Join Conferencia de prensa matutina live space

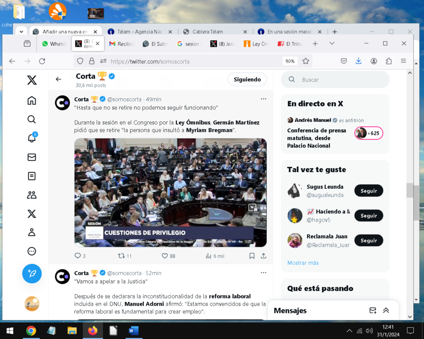point(316,138)
